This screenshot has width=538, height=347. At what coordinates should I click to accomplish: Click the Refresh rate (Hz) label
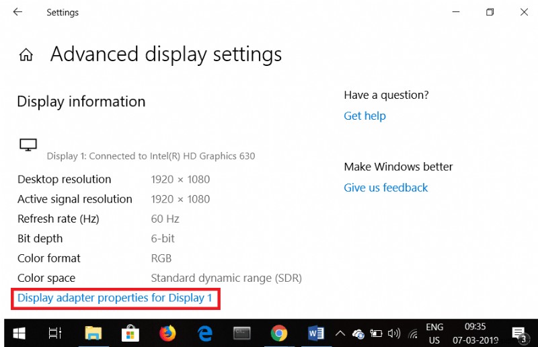(x=59, y=219)
